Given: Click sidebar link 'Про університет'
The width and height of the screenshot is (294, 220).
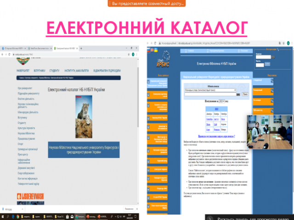Looking at the screenshot, I should click(x=25, y=88).
